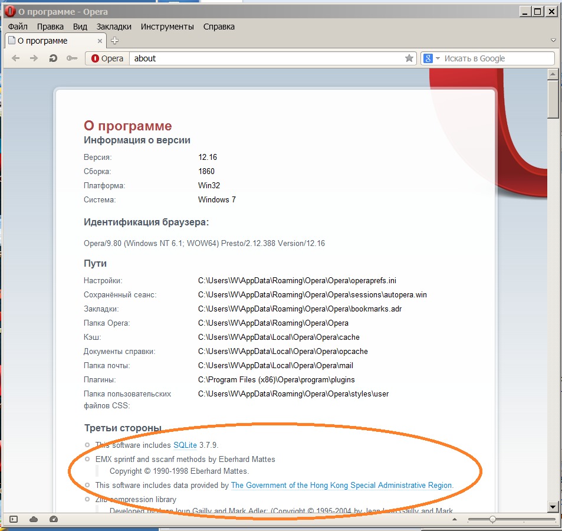Click the Opera badge in address bar

[107, 58]
